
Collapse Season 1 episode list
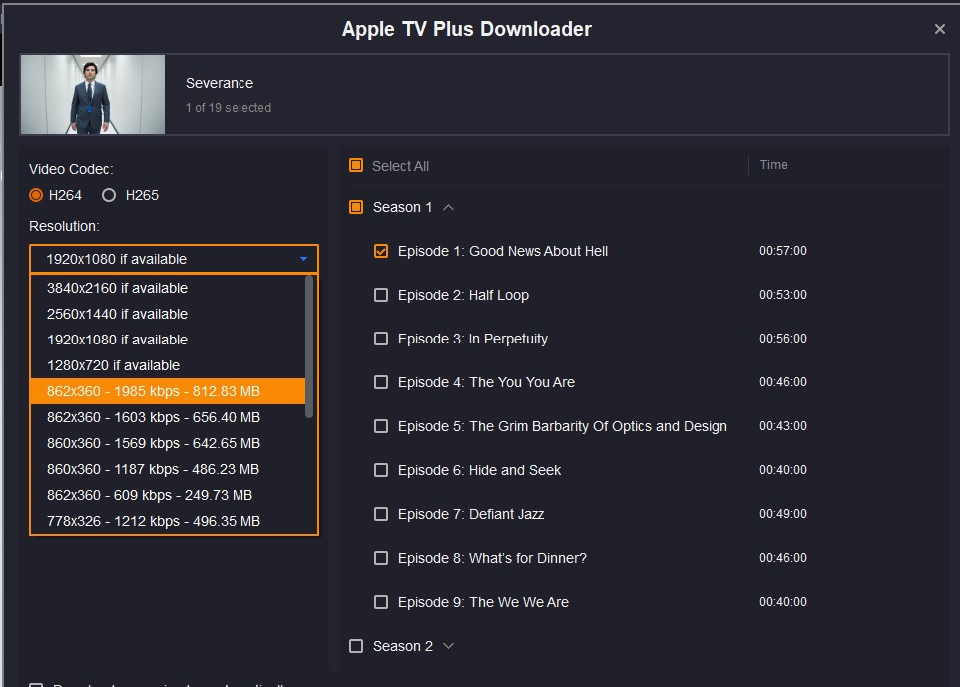pyautogui.click(x=448, y=207)
